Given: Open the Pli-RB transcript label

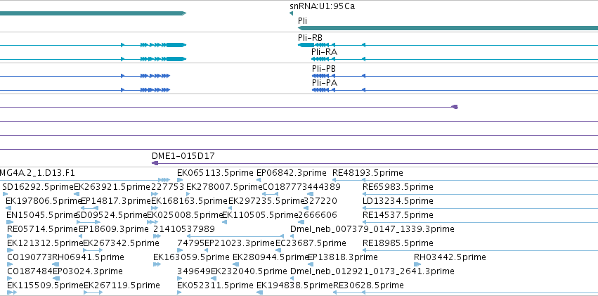Looking at the screenshot, I should pos(310,38).
